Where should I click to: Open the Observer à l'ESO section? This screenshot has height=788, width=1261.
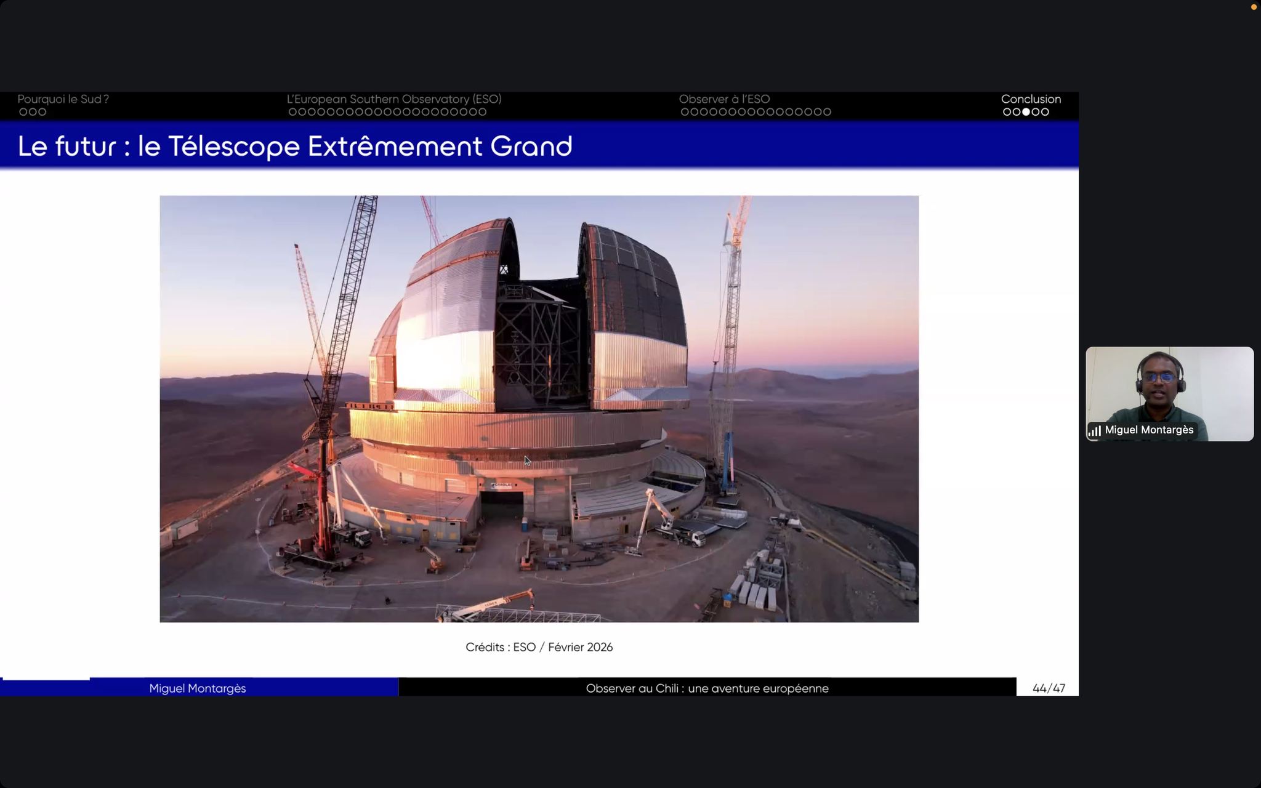(x=724, y=99)
